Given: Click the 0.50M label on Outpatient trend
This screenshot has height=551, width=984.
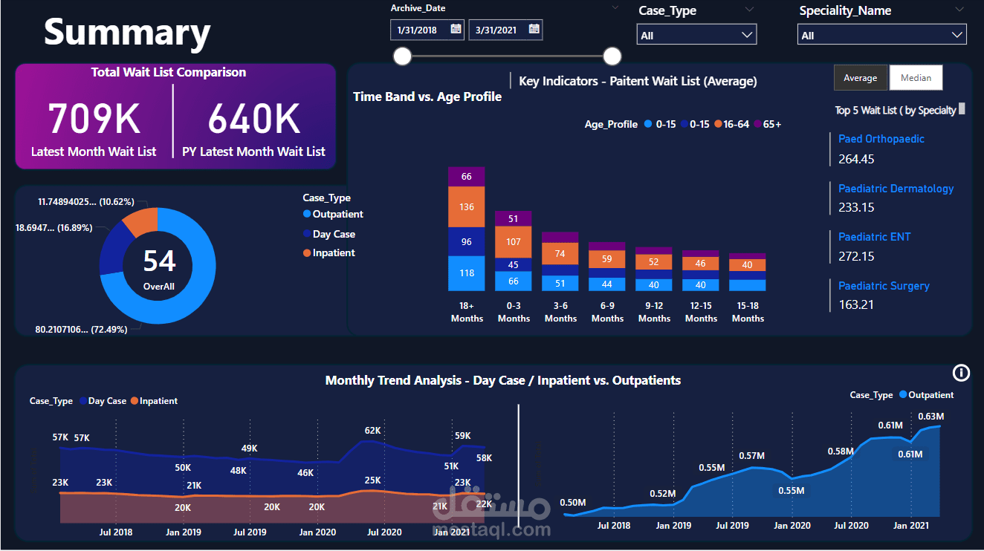Looking at the screenshot, I should click(x=572, y=503).
